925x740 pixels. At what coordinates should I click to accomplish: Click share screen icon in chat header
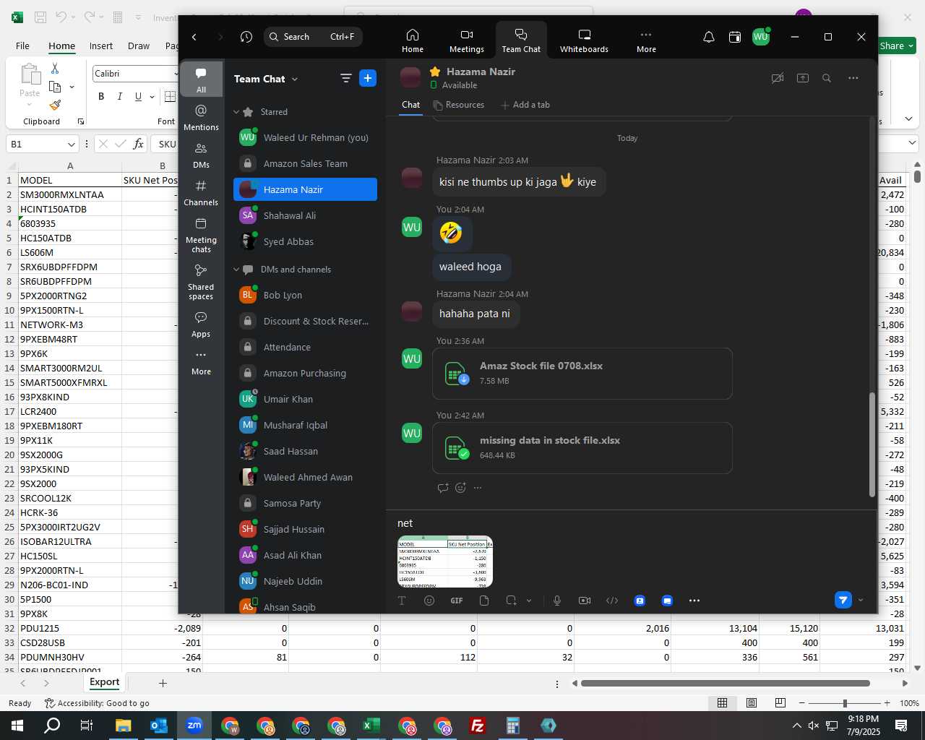pos(803,78)
